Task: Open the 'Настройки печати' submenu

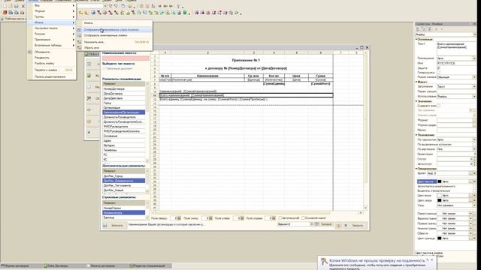Action: pyautogui.click(x=52, y=28)
